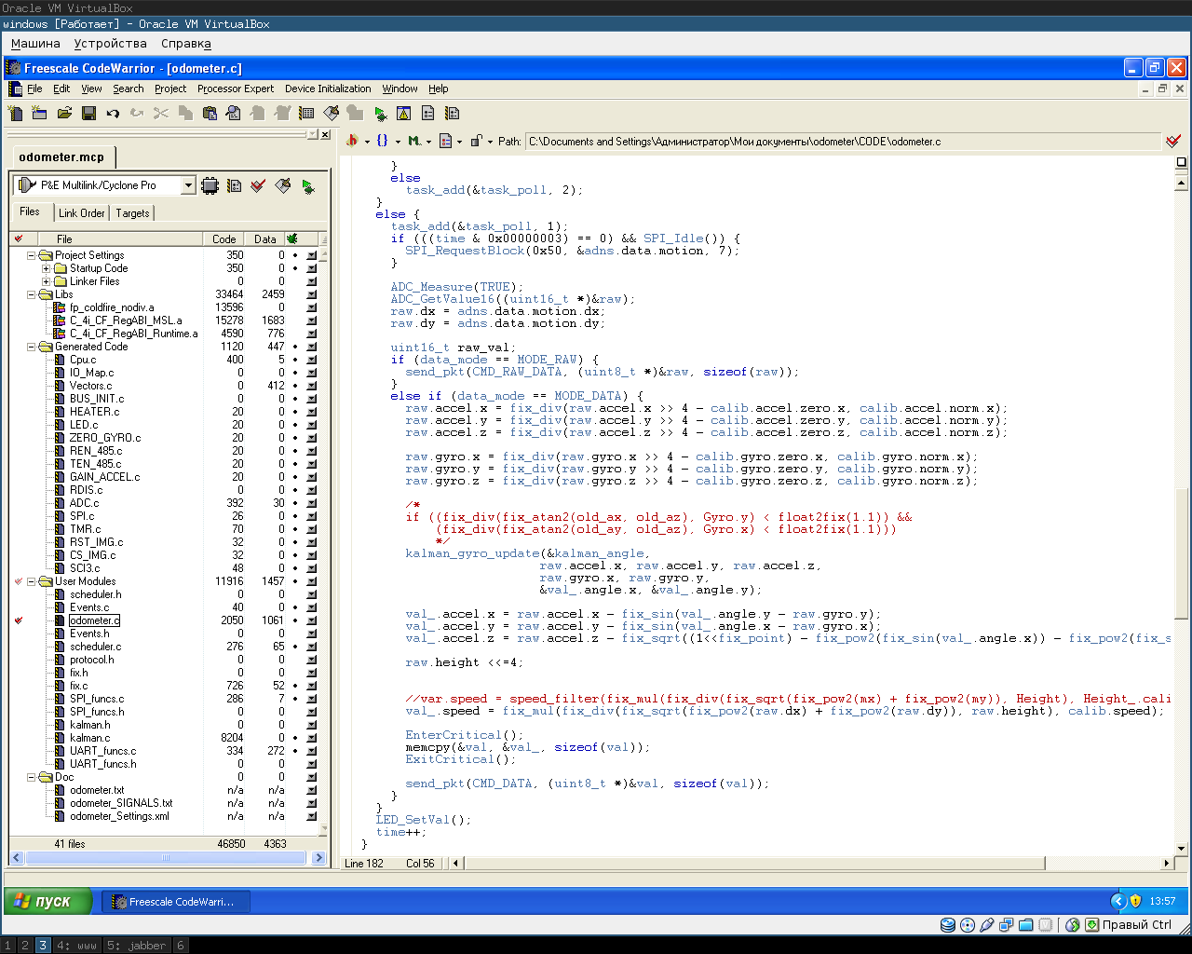Toggle the touch checkmark beside odometer.c
This screenshot has height=954, width=1192.
click(19, 620)
